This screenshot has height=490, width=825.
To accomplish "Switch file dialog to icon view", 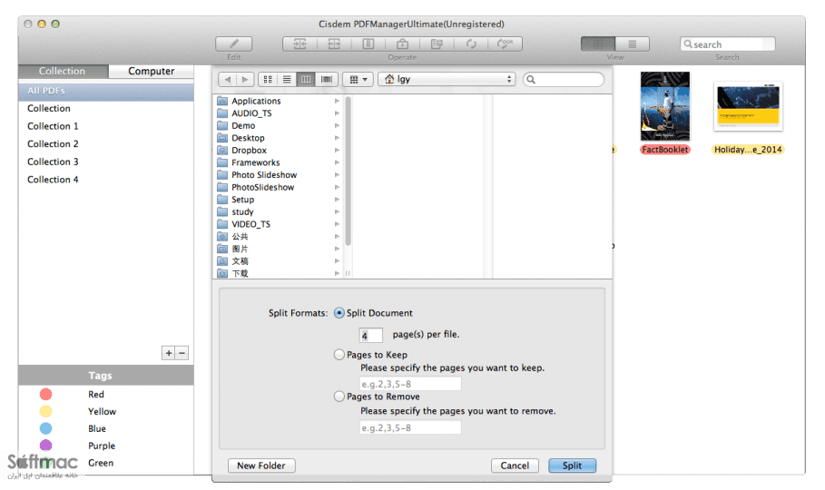I will pos(268,79).
